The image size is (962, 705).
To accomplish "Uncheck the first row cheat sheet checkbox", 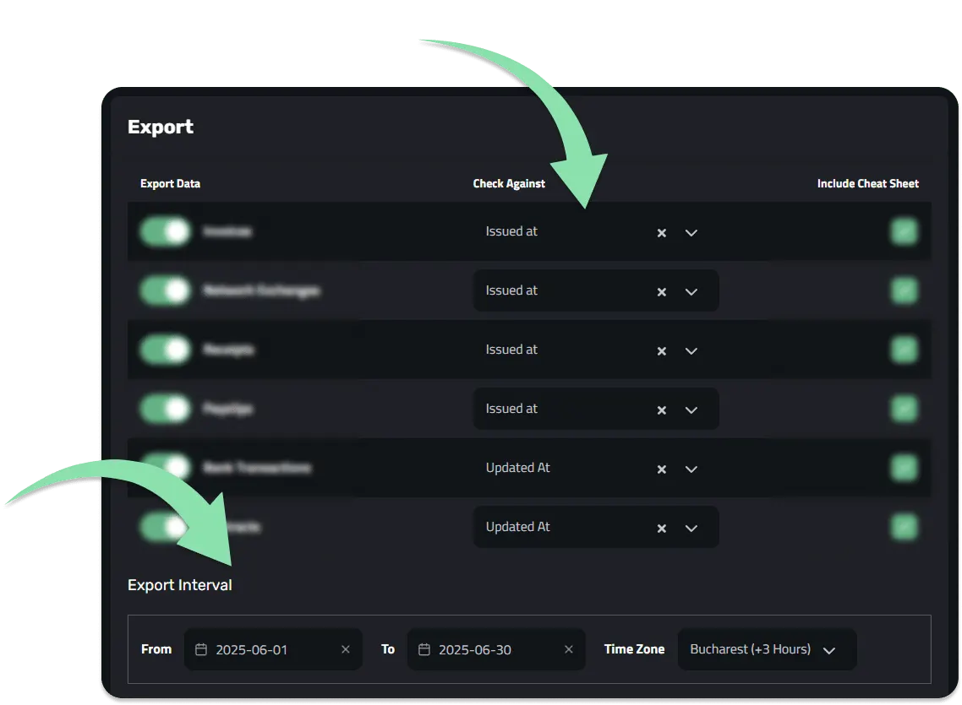I will click(x=904, y=231).
